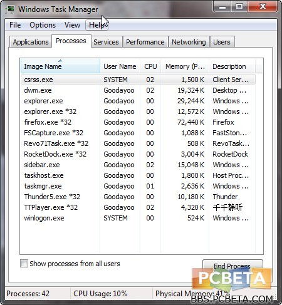Switch to the Performance tab
Viewport: 282px width, 305px height.
(x=145, y=42)
